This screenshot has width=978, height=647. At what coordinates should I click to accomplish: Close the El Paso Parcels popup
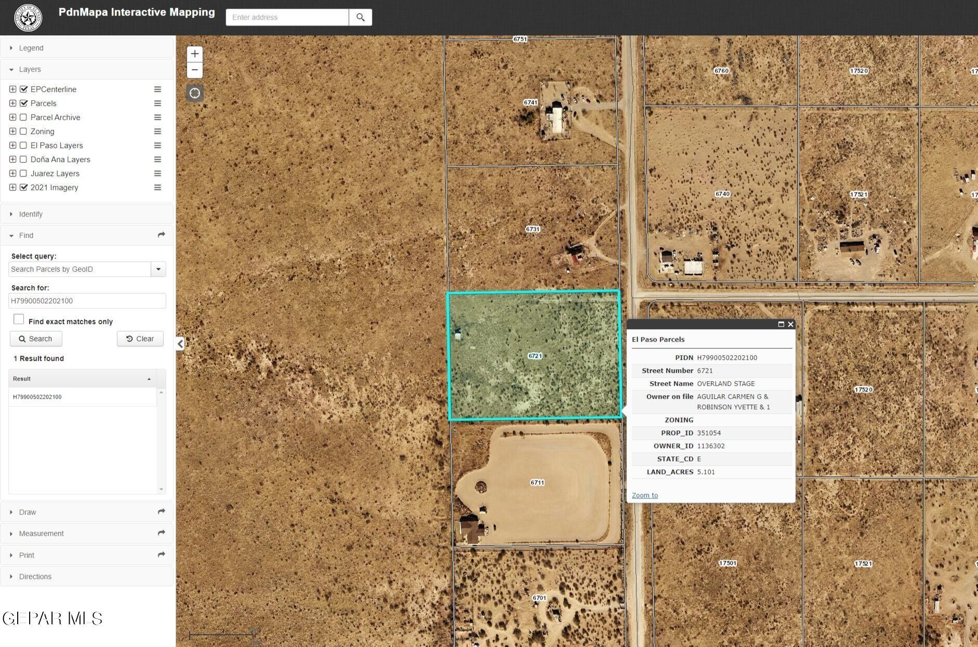pos(790,324)
